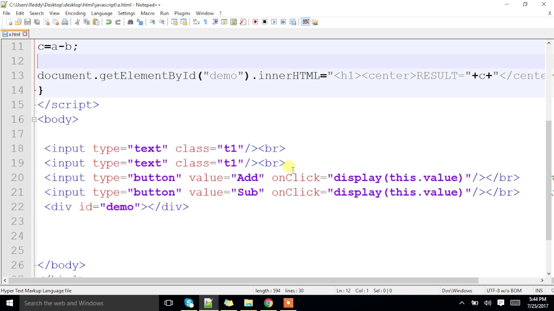The width and height of the screenshot is (554, 311).
Task: Open a file using the Open icon
Action: (x=18, y=22)
